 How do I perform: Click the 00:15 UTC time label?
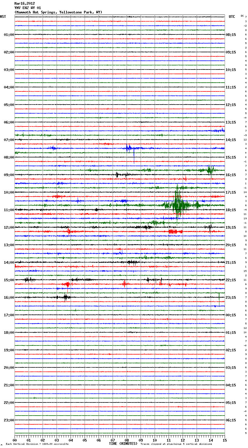(x=231, y=315)
